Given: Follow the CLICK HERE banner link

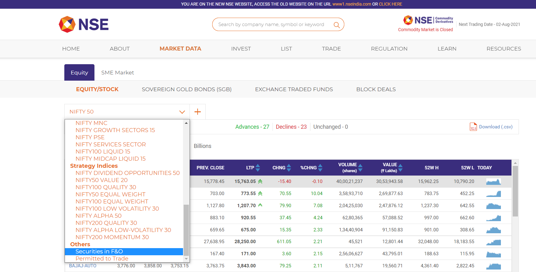Looking at the screenshot, I should [391, 4].
